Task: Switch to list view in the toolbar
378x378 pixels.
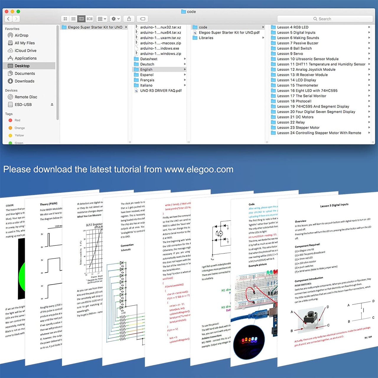Action: coord(73,19)
